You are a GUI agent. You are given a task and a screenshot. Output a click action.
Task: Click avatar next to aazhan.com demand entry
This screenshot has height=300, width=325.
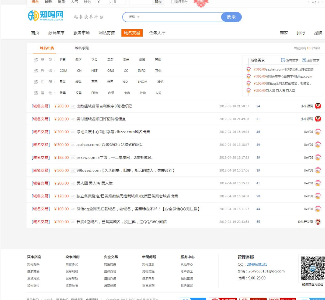click(x=248, y=69)
